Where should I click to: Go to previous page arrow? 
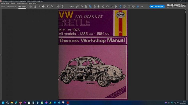pyautogui.click(x=58, y=6)
